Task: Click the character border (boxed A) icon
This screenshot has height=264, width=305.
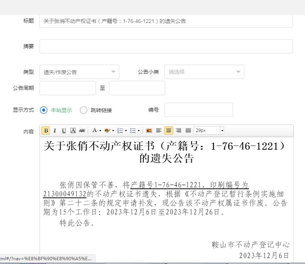Action: tap(73, 130)
